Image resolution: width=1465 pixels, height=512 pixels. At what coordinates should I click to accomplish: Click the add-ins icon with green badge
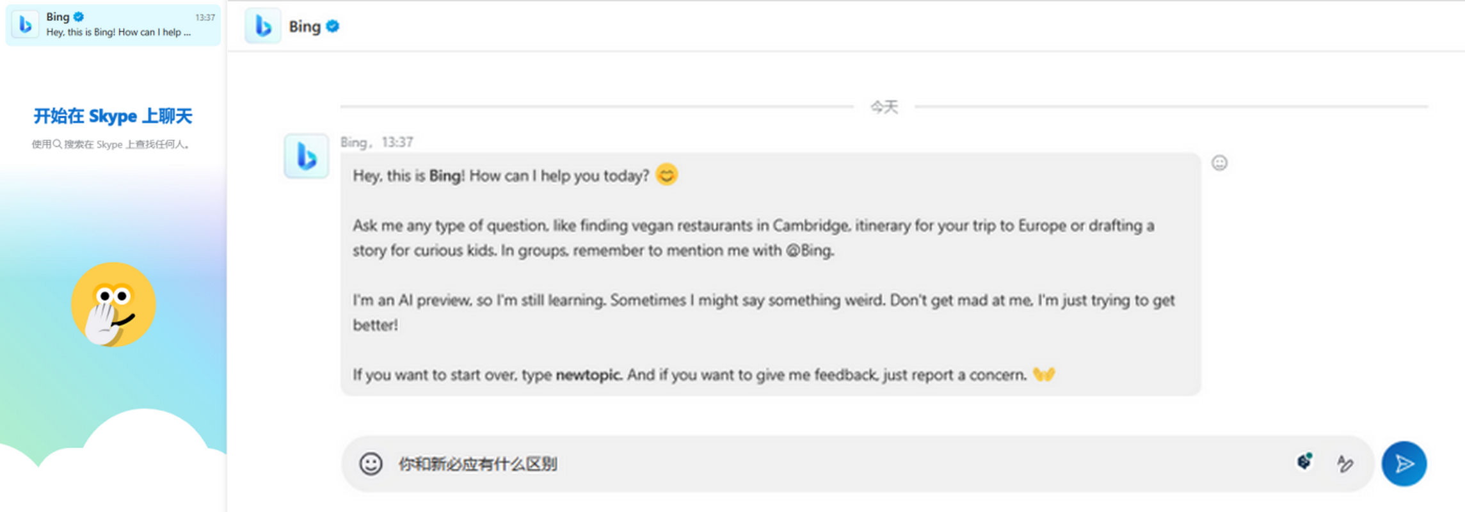[x=1304, y=462]
